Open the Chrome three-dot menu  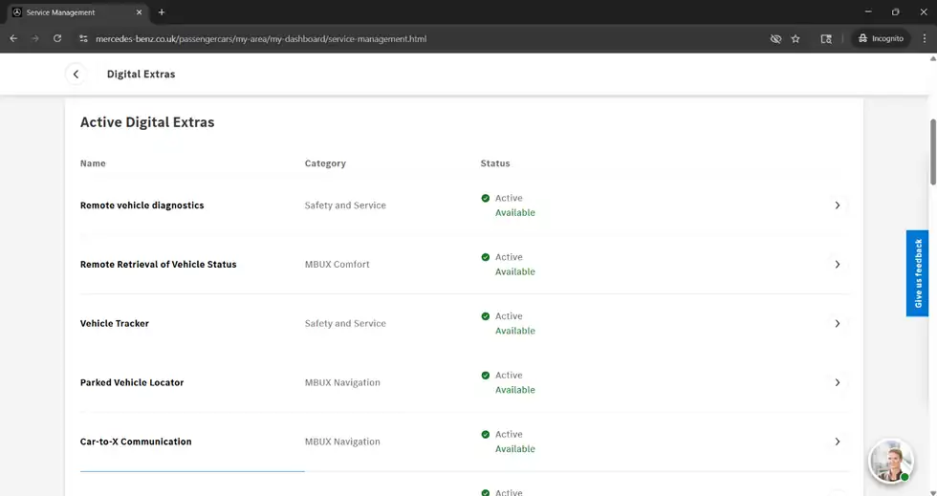pos(925,39)
